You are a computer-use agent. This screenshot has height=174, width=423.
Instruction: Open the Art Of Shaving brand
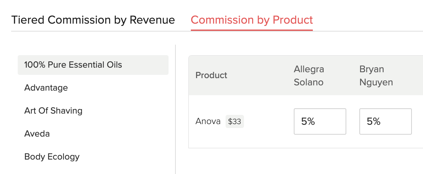point(53,111)
